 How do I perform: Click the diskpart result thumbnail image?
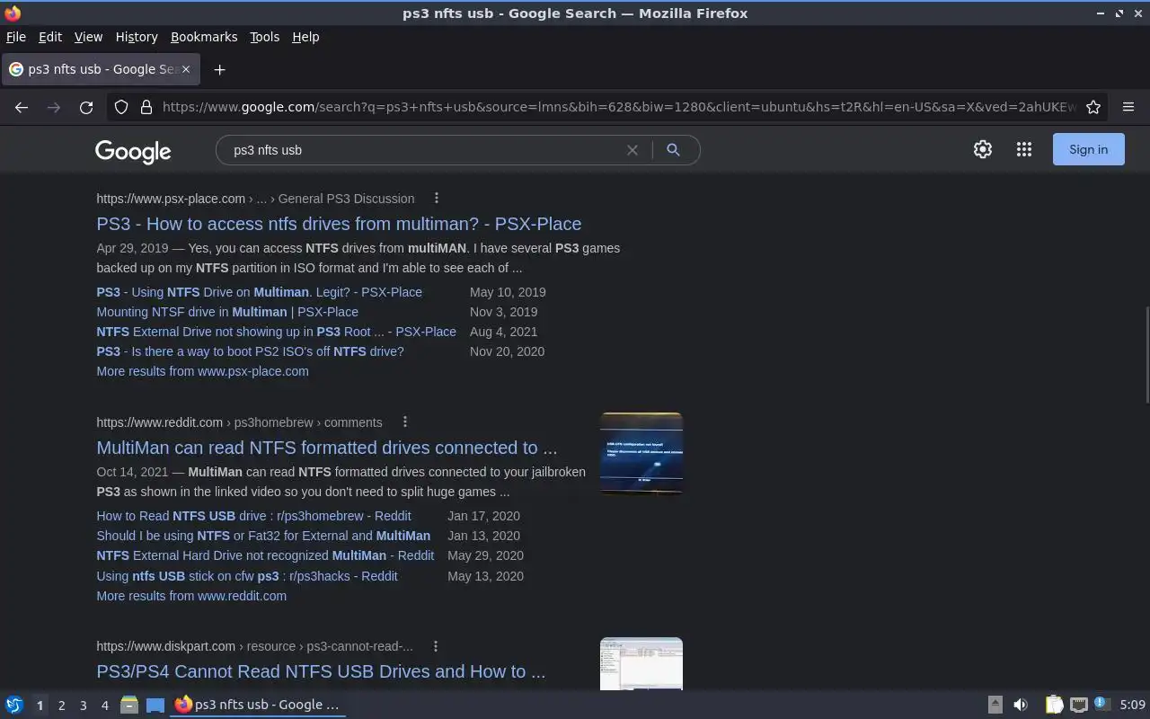point(641,664)
